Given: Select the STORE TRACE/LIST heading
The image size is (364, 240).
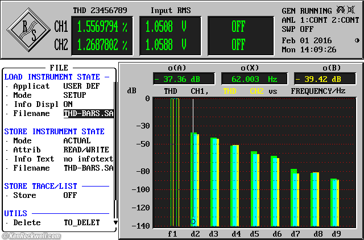Looking at the screenshot, I should [40, 186].
